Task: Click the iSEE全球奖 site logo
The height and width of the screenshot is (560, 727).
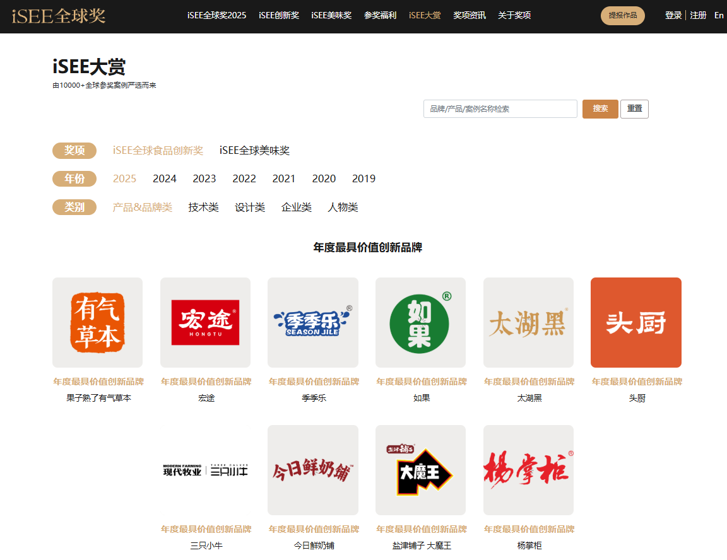Action: click(59, 16)
